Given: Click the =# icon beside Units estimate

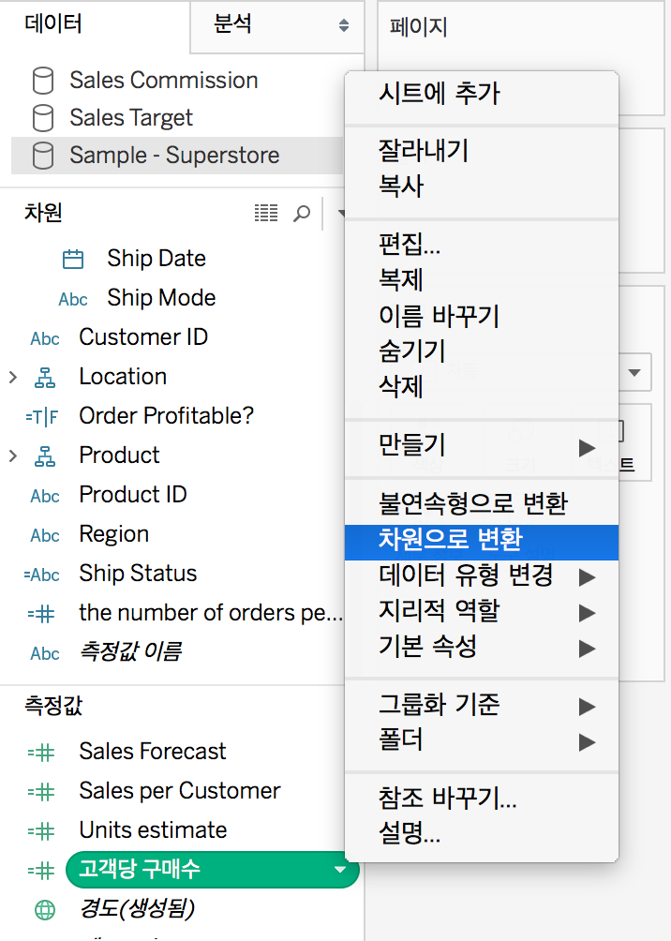Looking at the screenshot, I should [41, 831].
